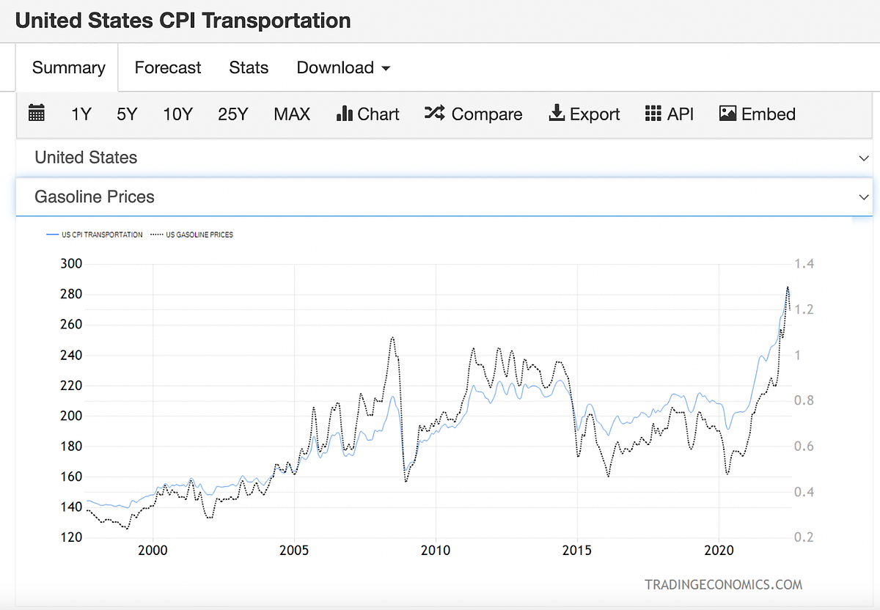Click the 2008 peak on the gasoline price line

[392, 339]
